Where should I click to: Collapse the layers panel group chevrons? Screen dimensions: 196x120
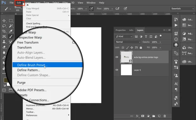[x=164, y=30]
